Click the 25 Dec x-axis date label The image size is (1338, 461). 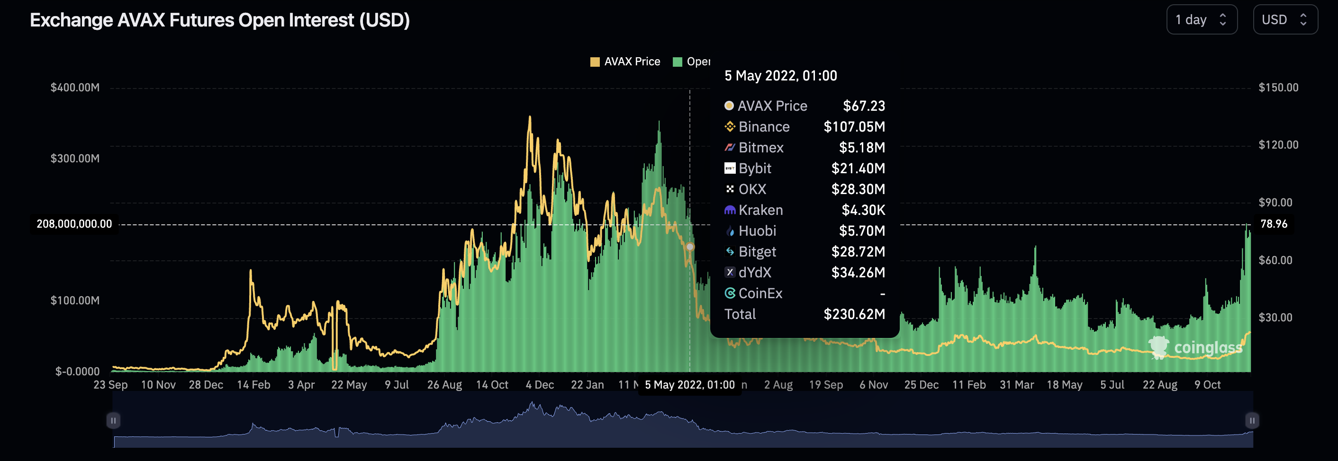point(922,385)
